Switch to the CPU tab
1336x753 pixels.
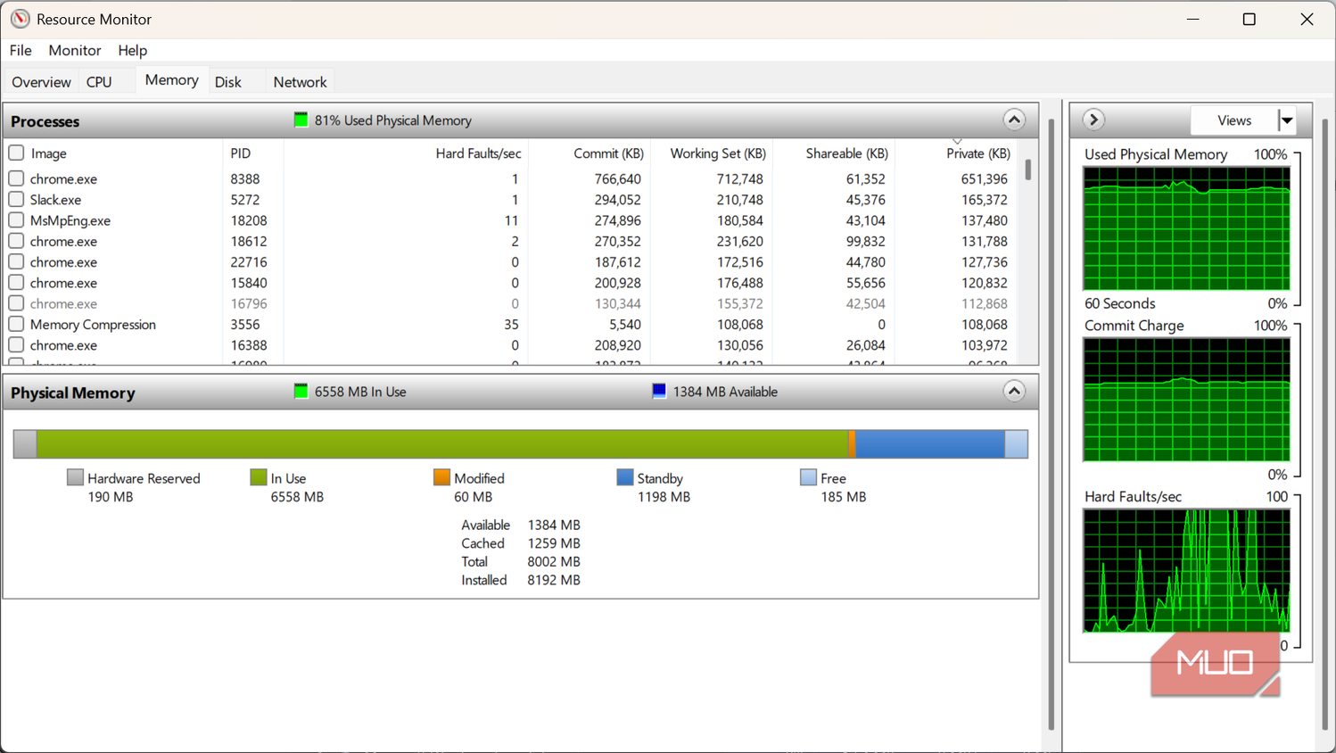coord(99,82)
